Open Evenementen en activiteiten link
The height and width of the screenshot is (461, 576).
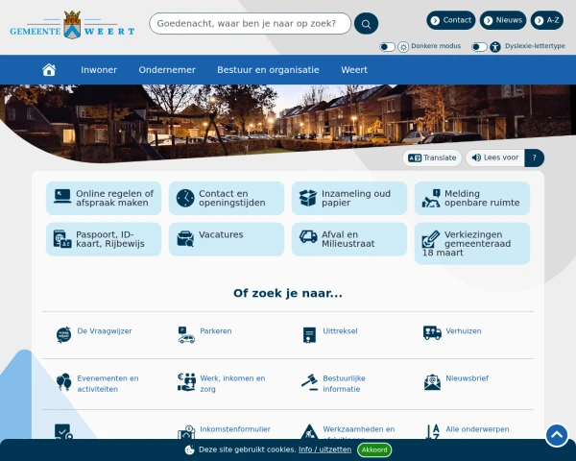108,383
